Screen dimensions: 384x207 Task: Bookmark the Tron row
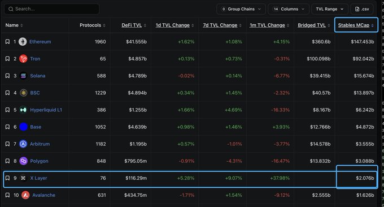(7, 59)
